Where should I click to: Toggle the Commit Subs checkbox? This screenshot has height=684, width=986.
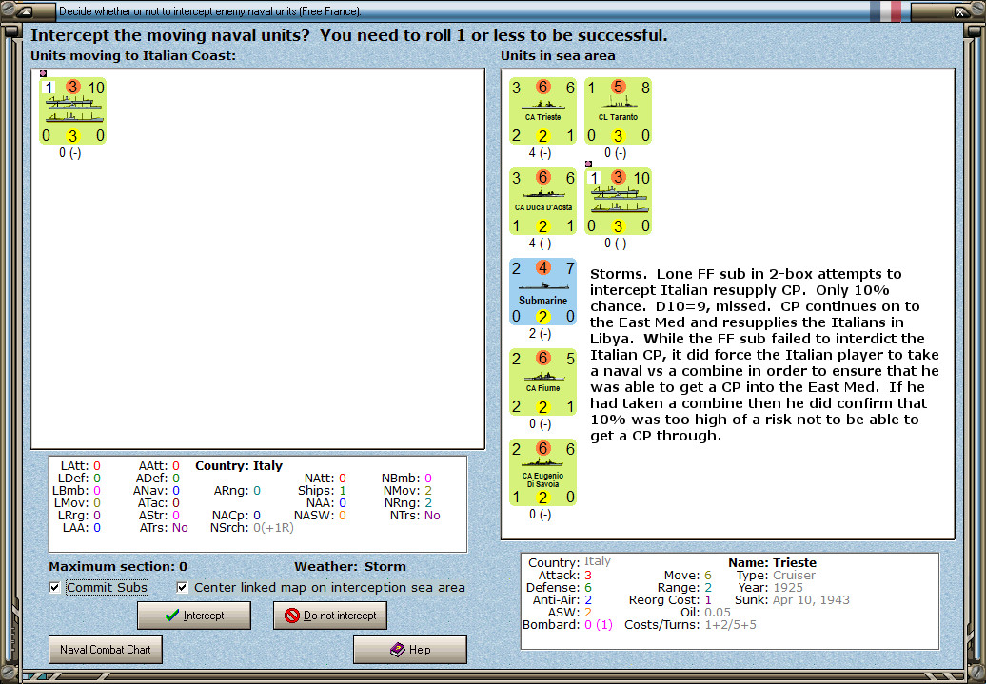click(x=54, y=588)
